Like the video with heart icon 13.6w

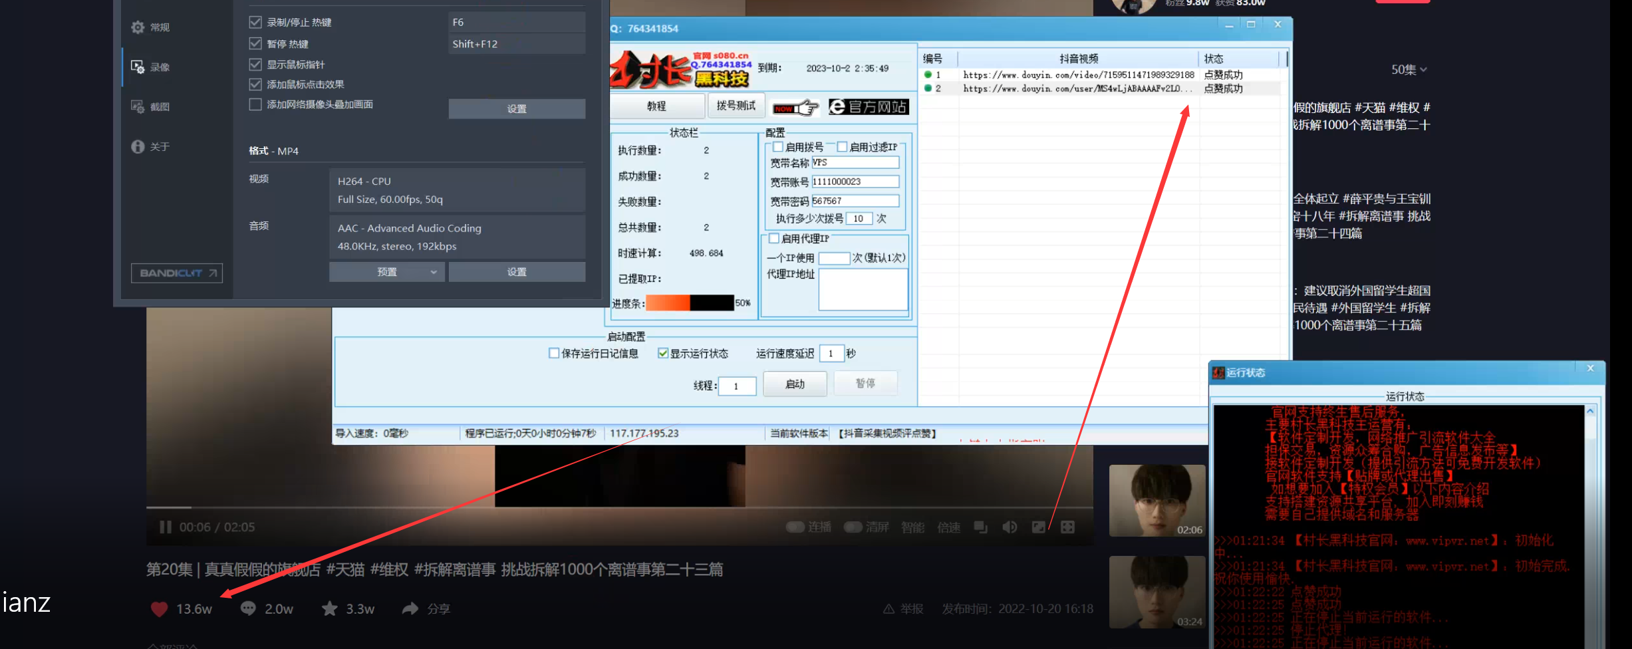tap(159, 609)
